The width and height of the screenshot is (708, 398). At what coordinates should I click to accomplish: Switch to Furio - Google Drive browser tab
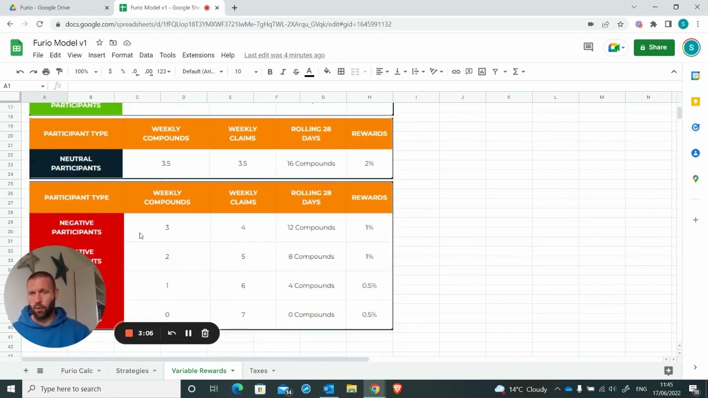click(59, 8)
